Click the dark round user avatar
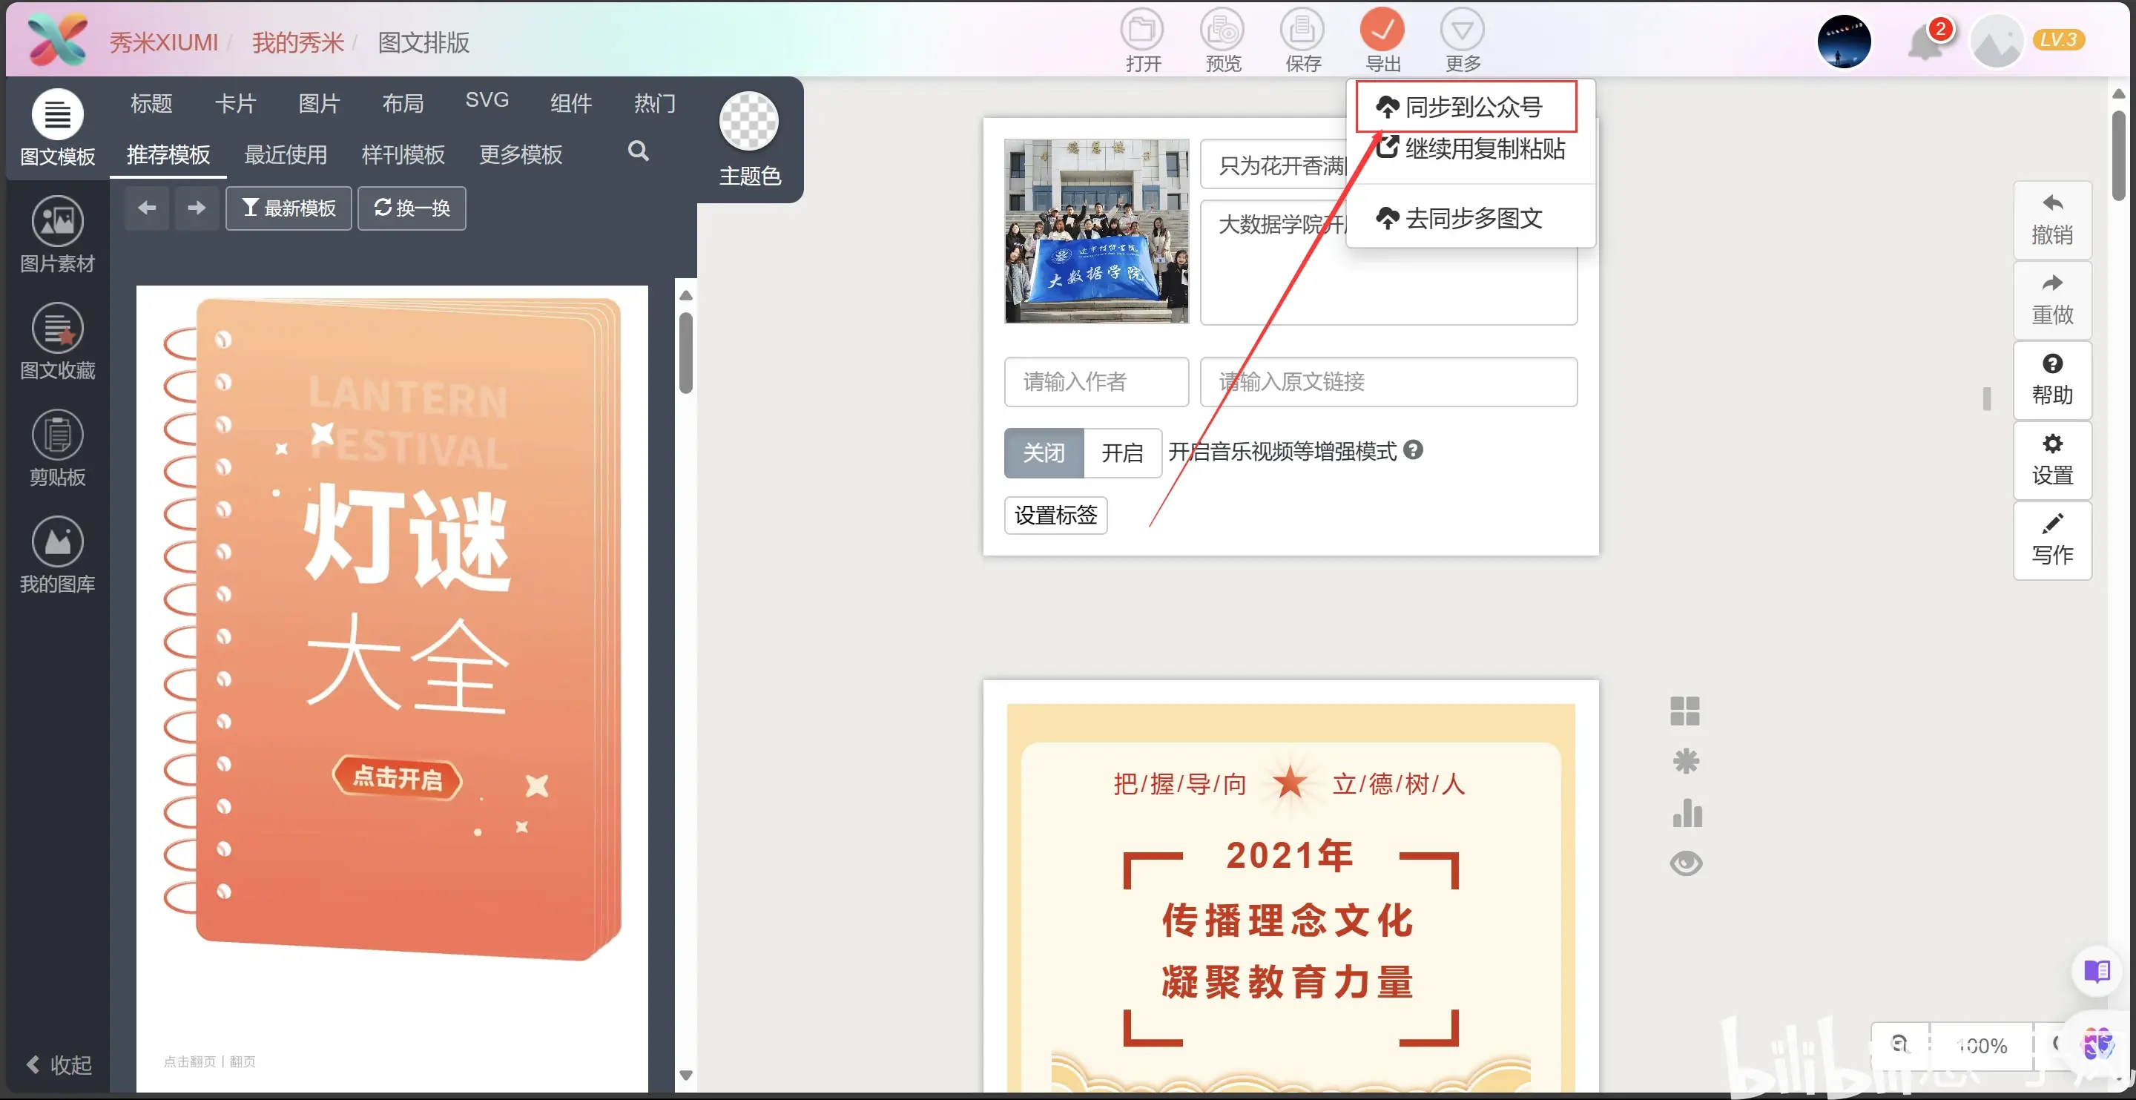 pos(1843,42)
